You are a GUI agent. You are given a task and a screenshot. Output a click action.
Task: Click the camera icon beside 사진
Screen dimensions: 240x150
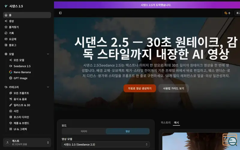pyautogui.click(x=10, y=111)
